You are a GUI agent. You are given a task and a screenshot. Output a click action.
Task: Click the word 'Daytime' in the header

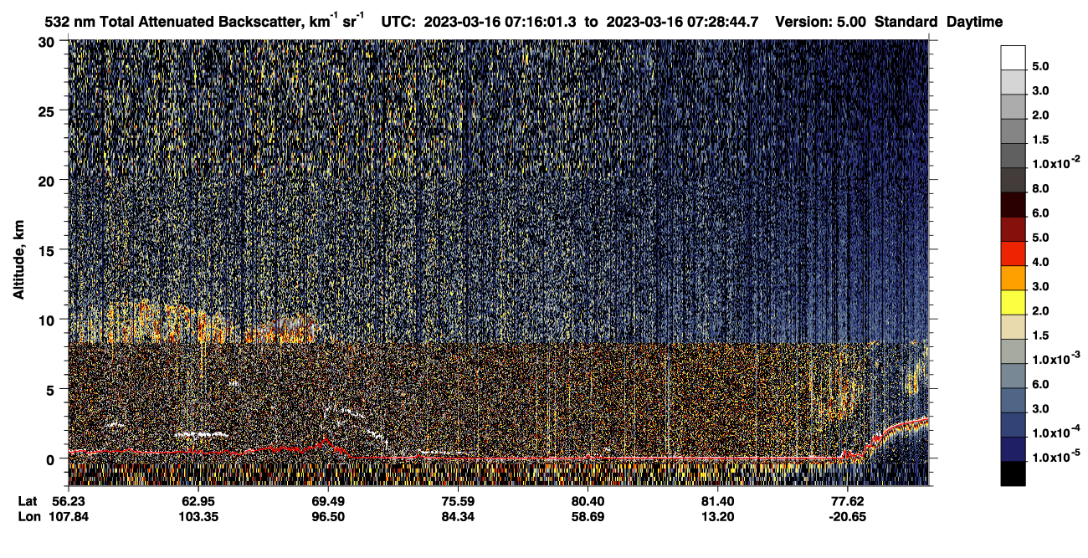pyautogui.click(x=974, y=23)
